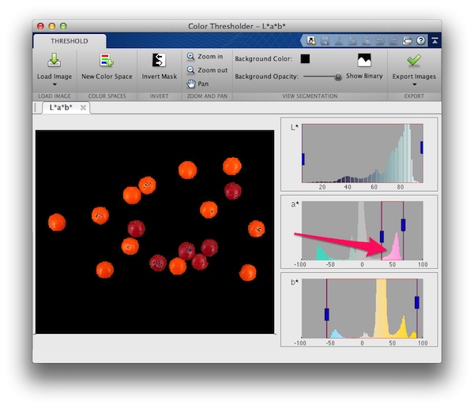
Task: Click the Export Images green checkmark
Action: tap(414, 61)
